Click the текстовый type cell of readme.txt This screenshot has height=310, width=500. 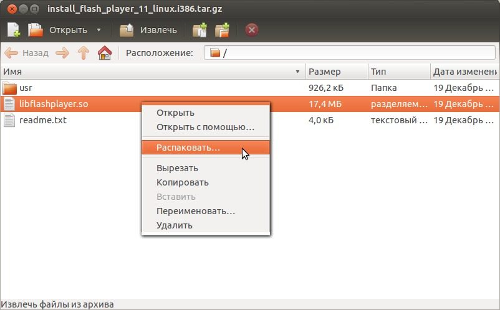(x=399, y=120)
